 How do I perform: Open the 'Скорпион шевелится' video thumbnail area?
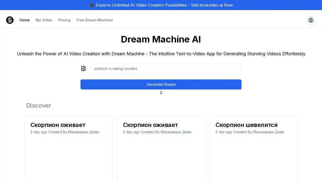pyautogui.click(x=254, y=159)
